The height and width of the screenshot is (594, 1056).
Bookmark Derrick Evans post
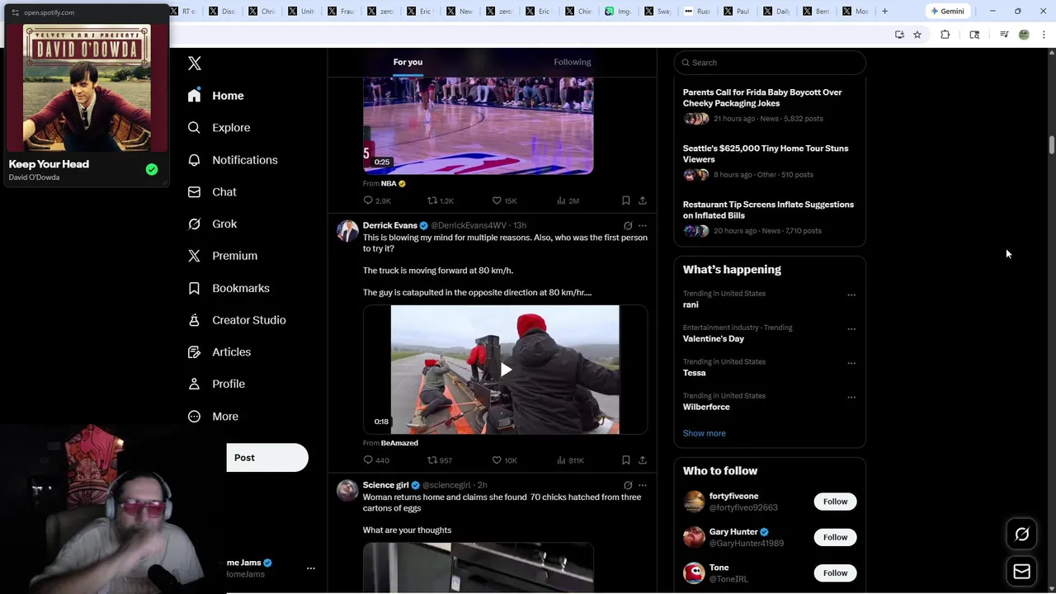tap(626, 460)
